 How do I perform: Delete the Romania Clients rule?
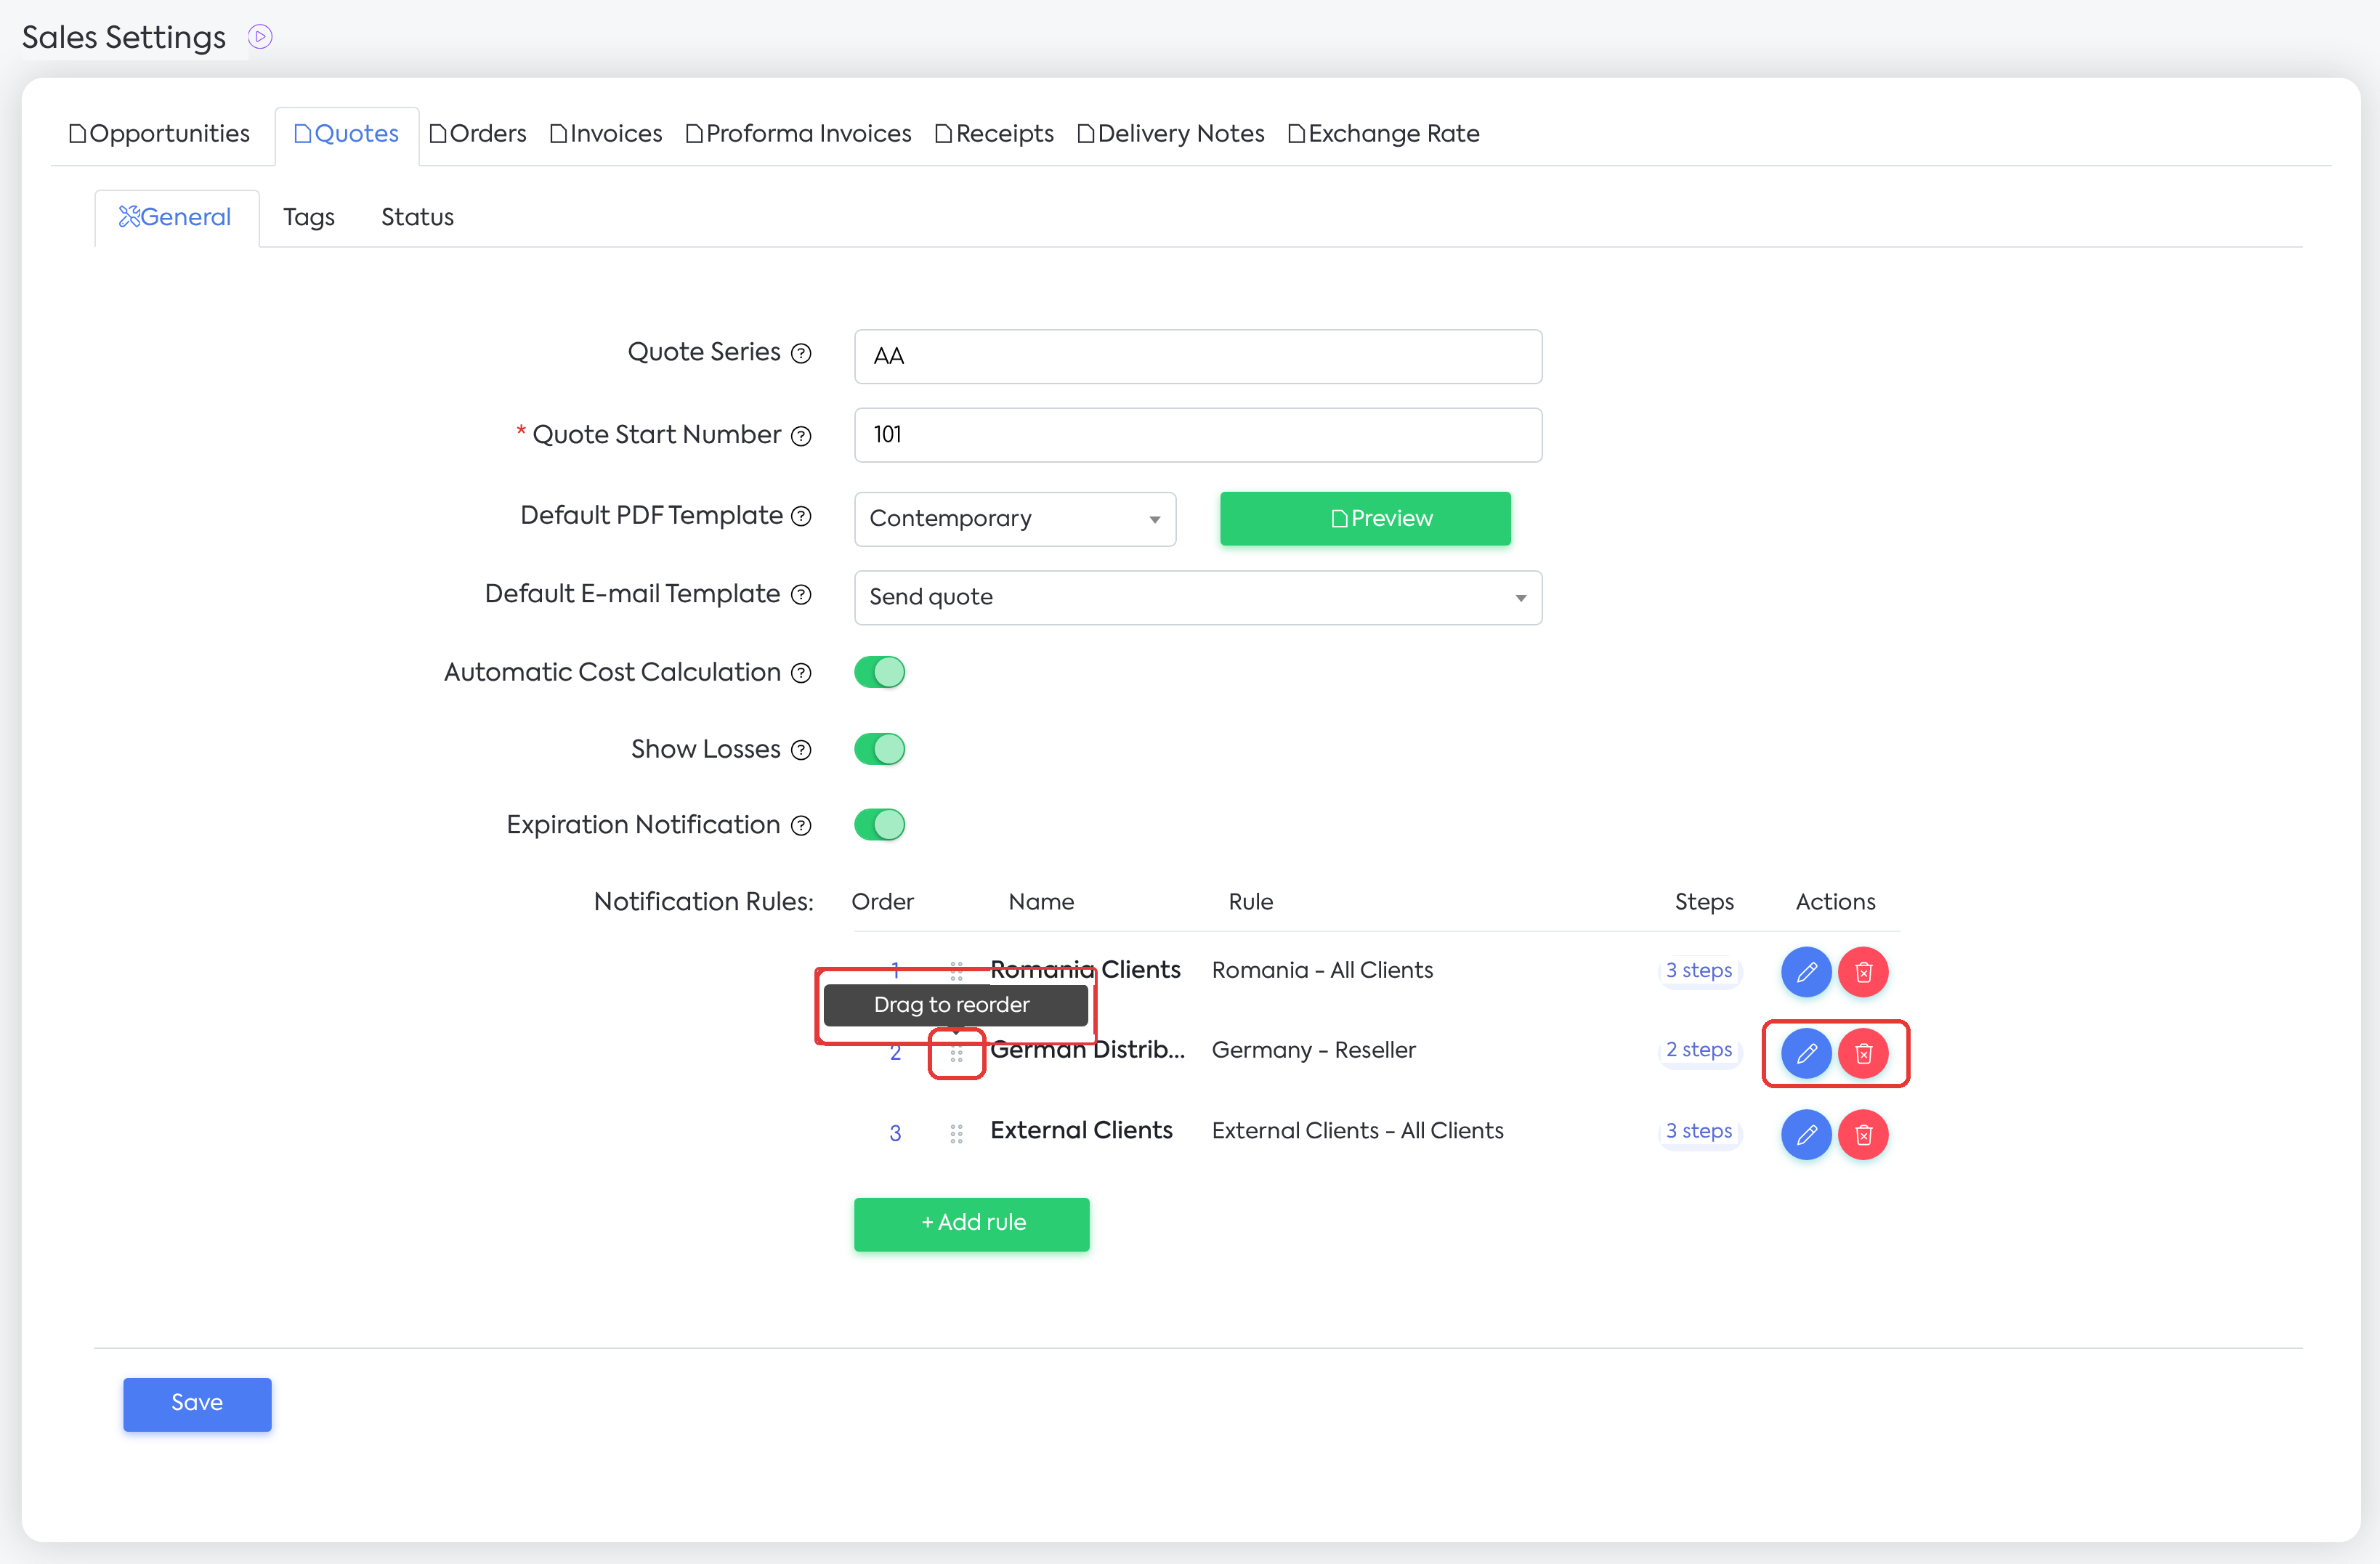(x=1863, y=972)
